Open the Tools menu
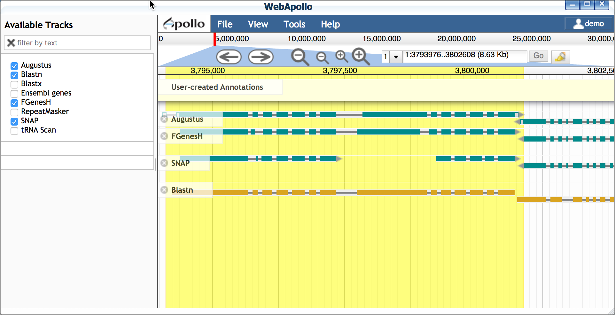The height and width of the screenshot is (315, 615). coord(294,24)
